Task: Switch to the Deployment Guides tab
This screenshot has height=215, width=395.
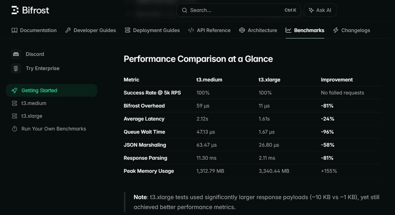Action: tap(152, 31)
